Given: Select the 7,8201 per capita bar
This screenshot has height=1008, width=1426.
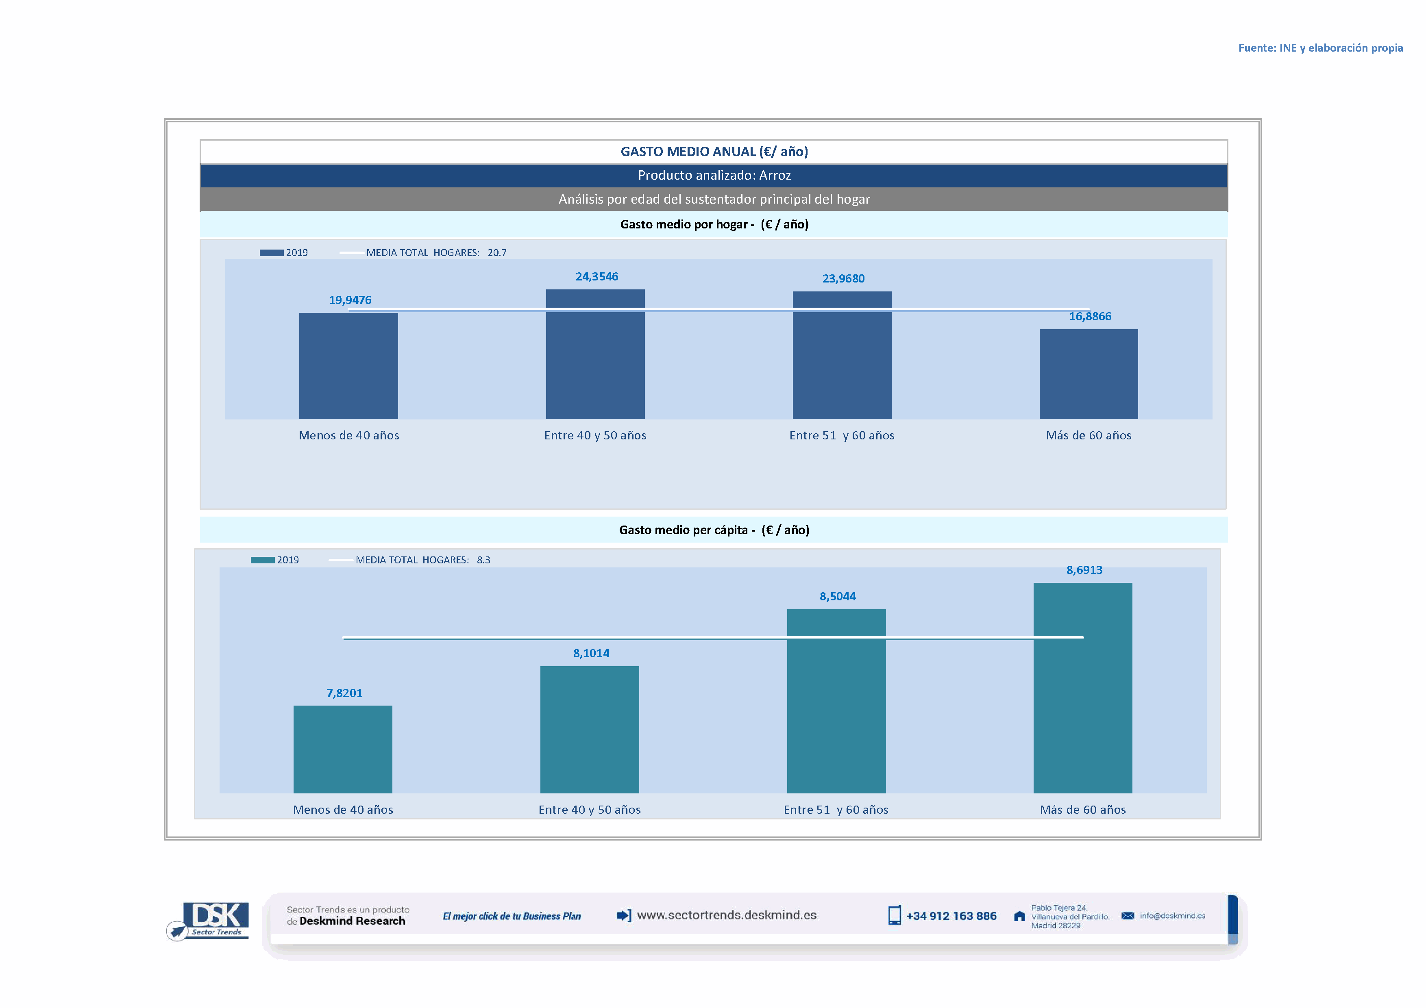Looking at the screenshot, I should (x=343, y=749).
